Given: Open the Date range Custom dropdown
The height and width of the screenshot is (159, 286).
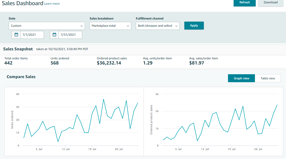Looking at the screenshot, I should click(x=46, y=26).
